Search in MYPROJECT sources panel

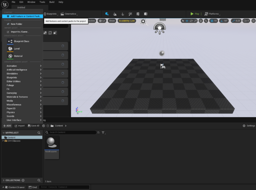pos(39,133)
